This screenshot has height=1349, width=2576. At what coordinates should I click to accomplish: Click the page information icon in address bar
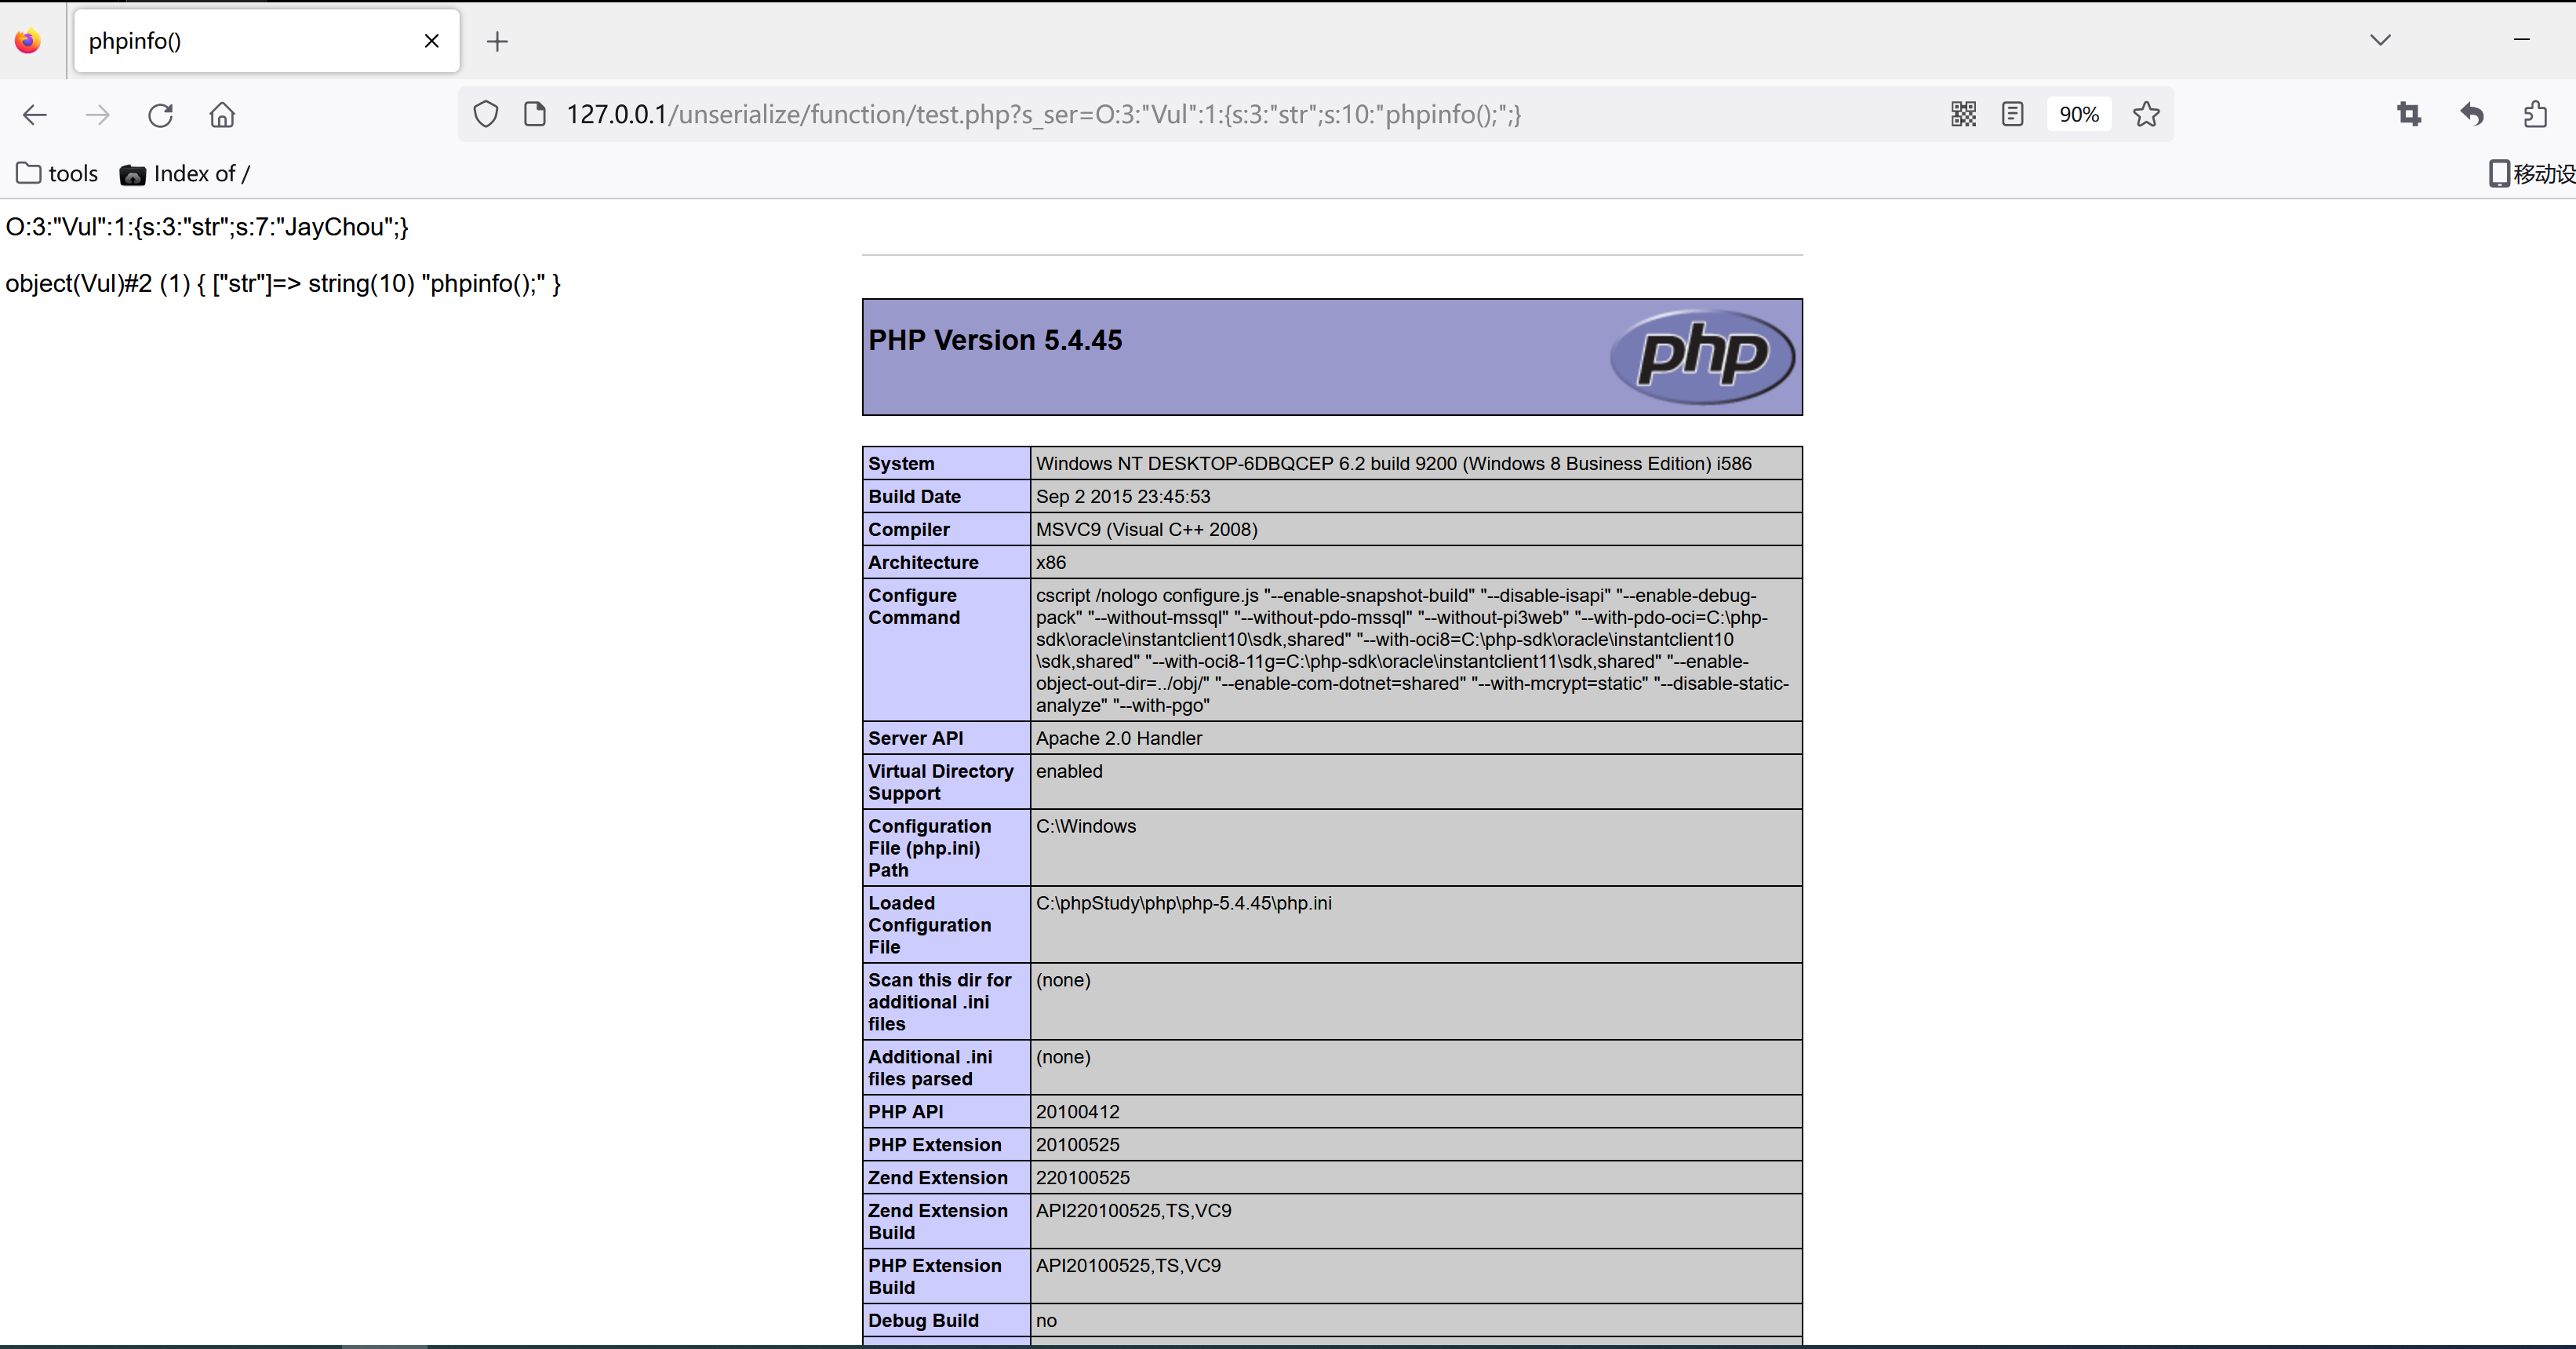pos(535,115)
